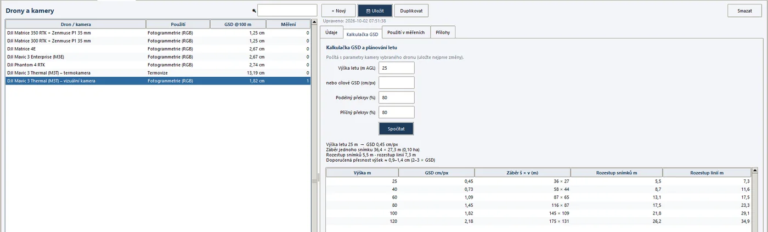Viewport: 768px width, 232px height.
Task: Click the Rozestup snímků m column header
Action: (x=617, y=173)
